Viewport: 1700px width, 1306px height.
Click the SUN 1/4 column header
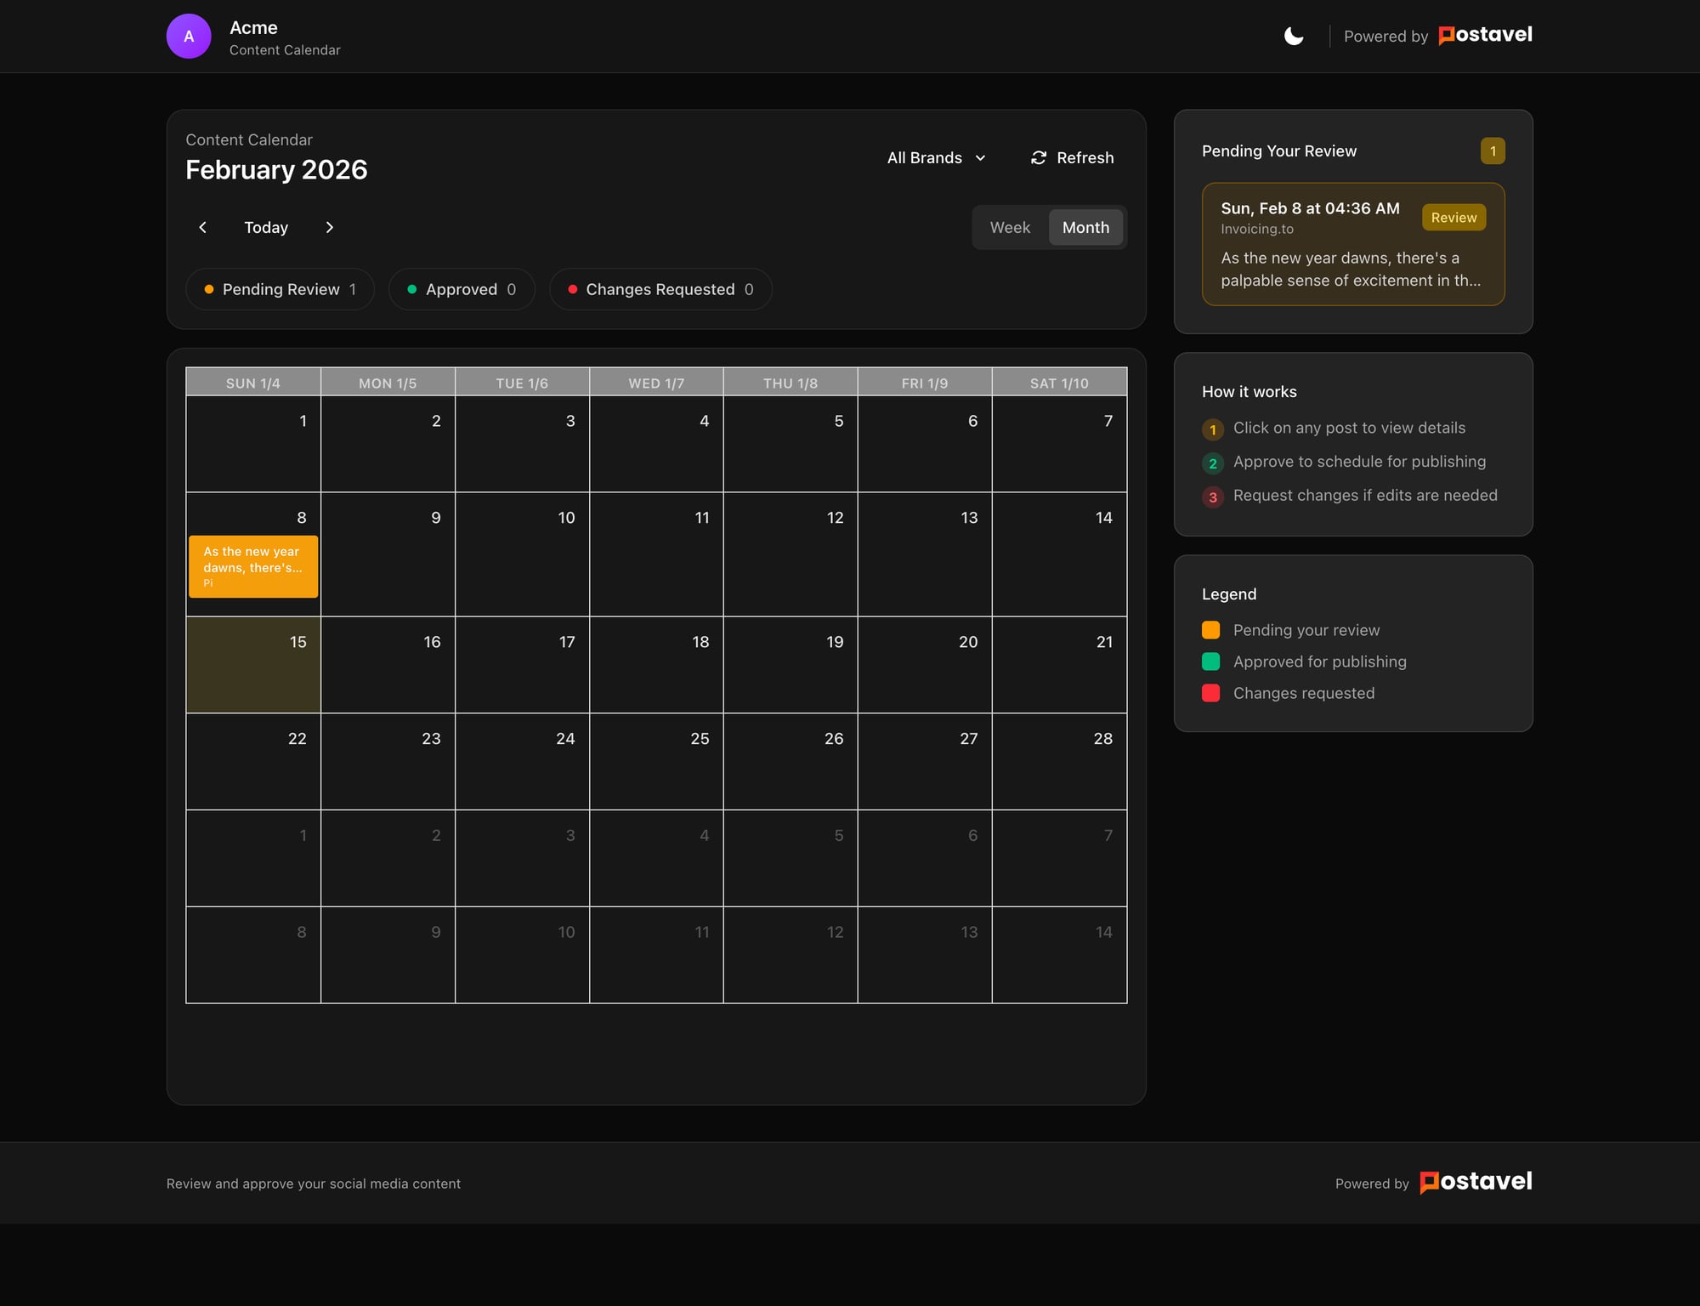click(x=253, y=383)
